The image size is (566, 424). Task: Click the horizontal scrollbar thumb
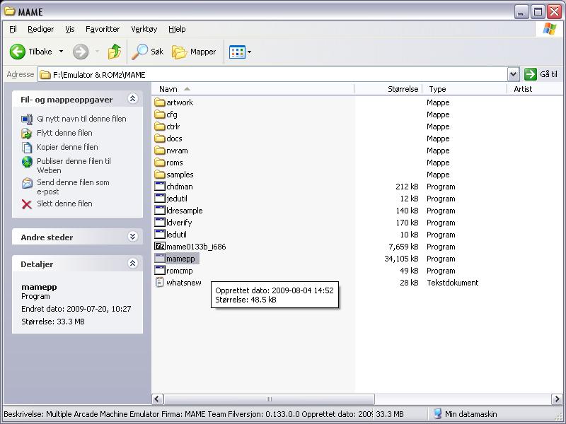(269, 399)
